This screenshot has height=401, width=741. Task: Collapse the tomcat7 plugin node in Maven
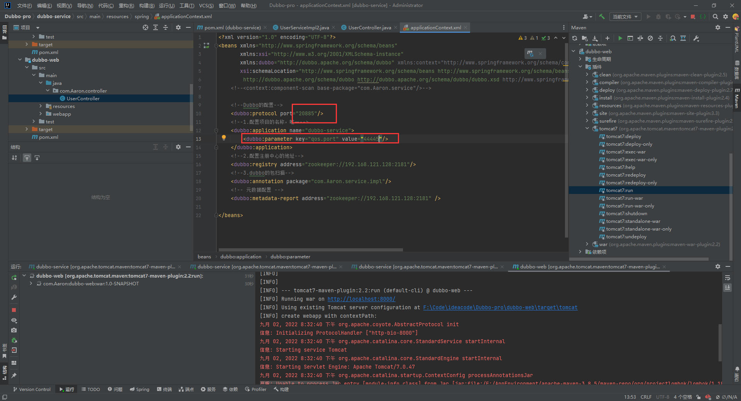[x=587, y=128]
